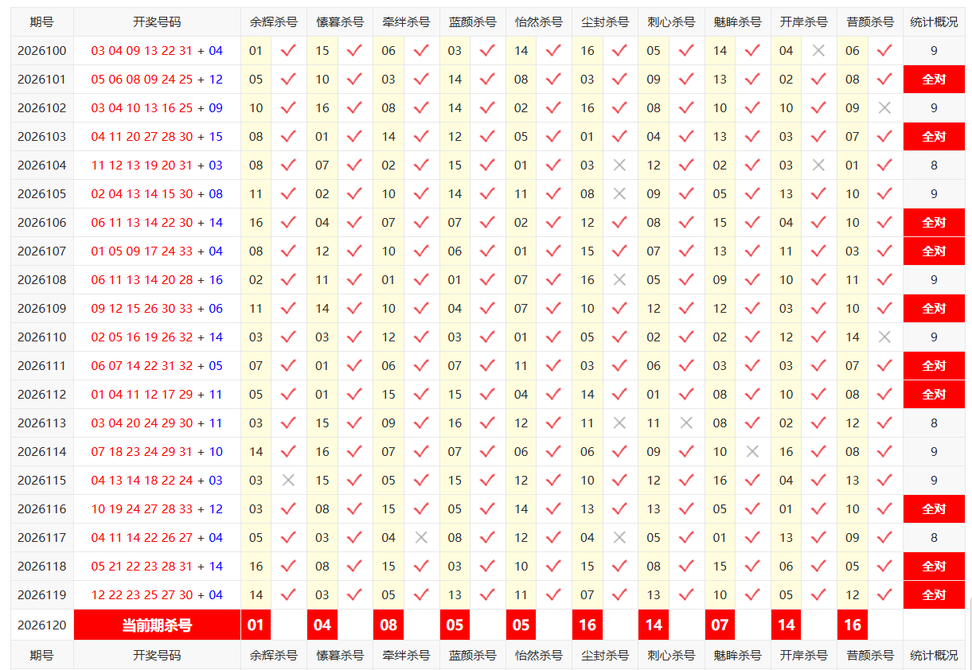This screenshot has width=972, height=670.
Task: Click draw numbers 10 19 24 27 28 33 + 12
Action: 157,509
